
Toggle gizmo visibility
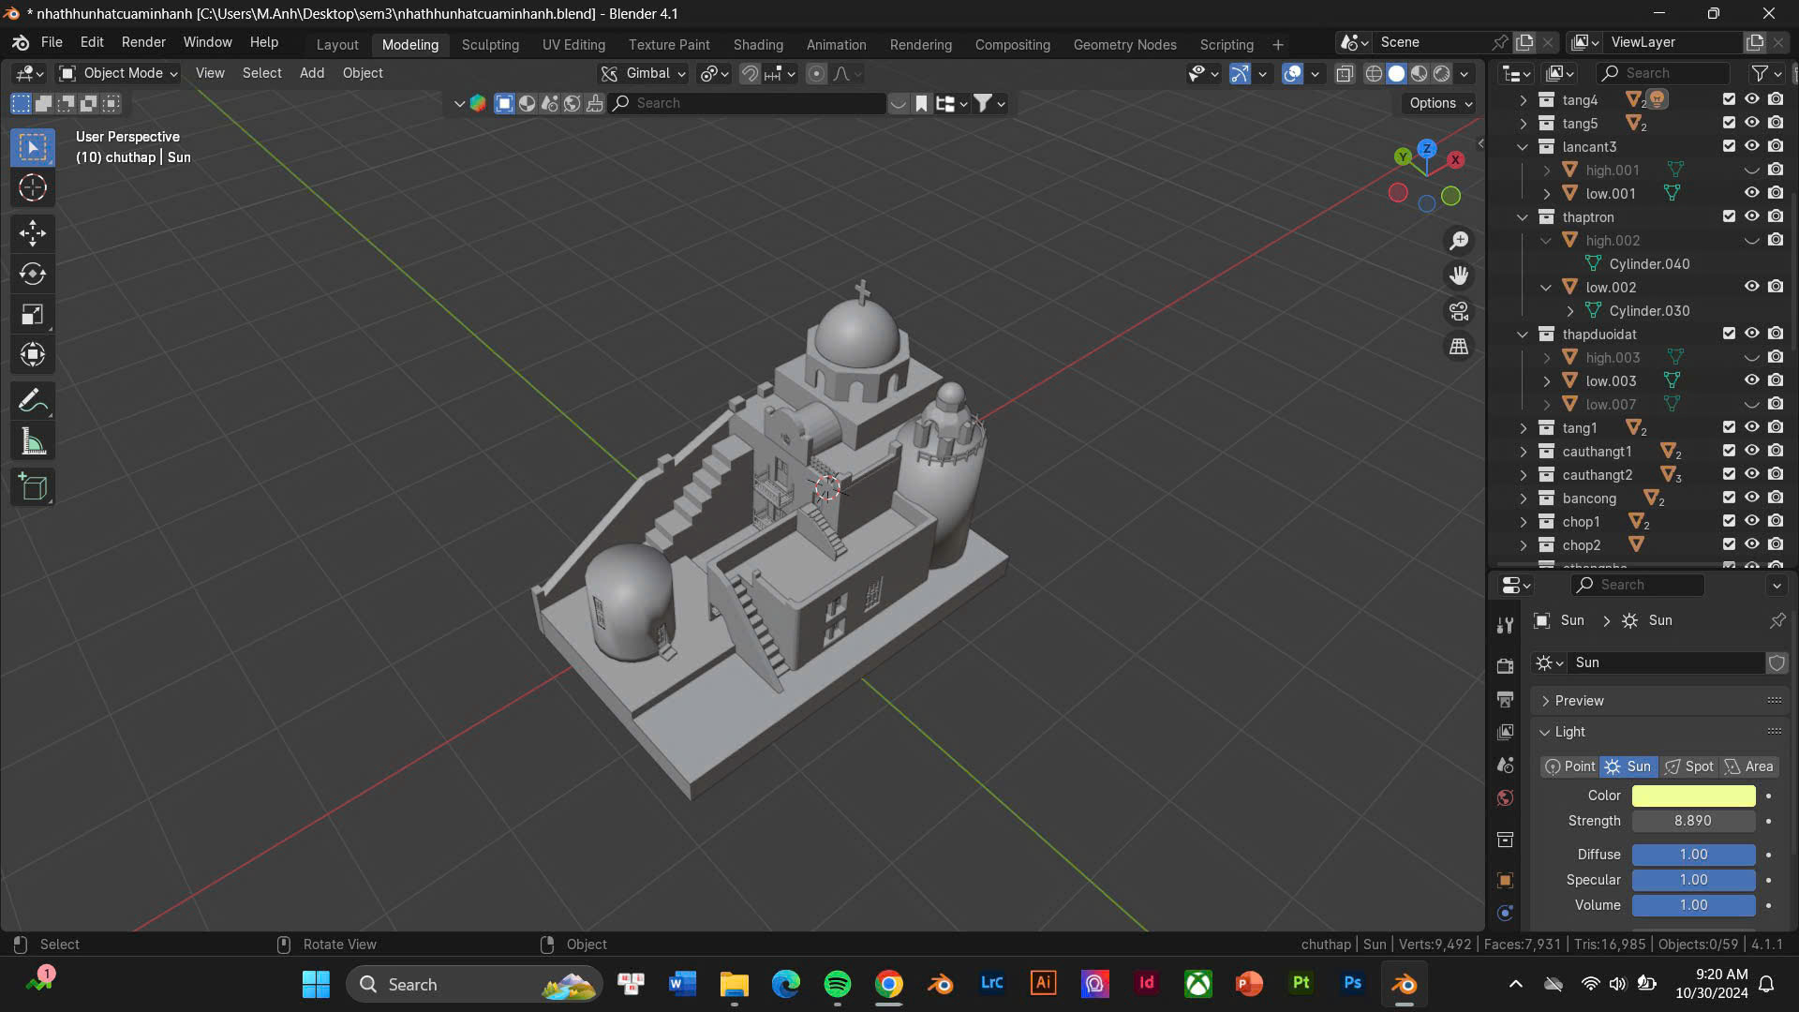[1240, 73]
